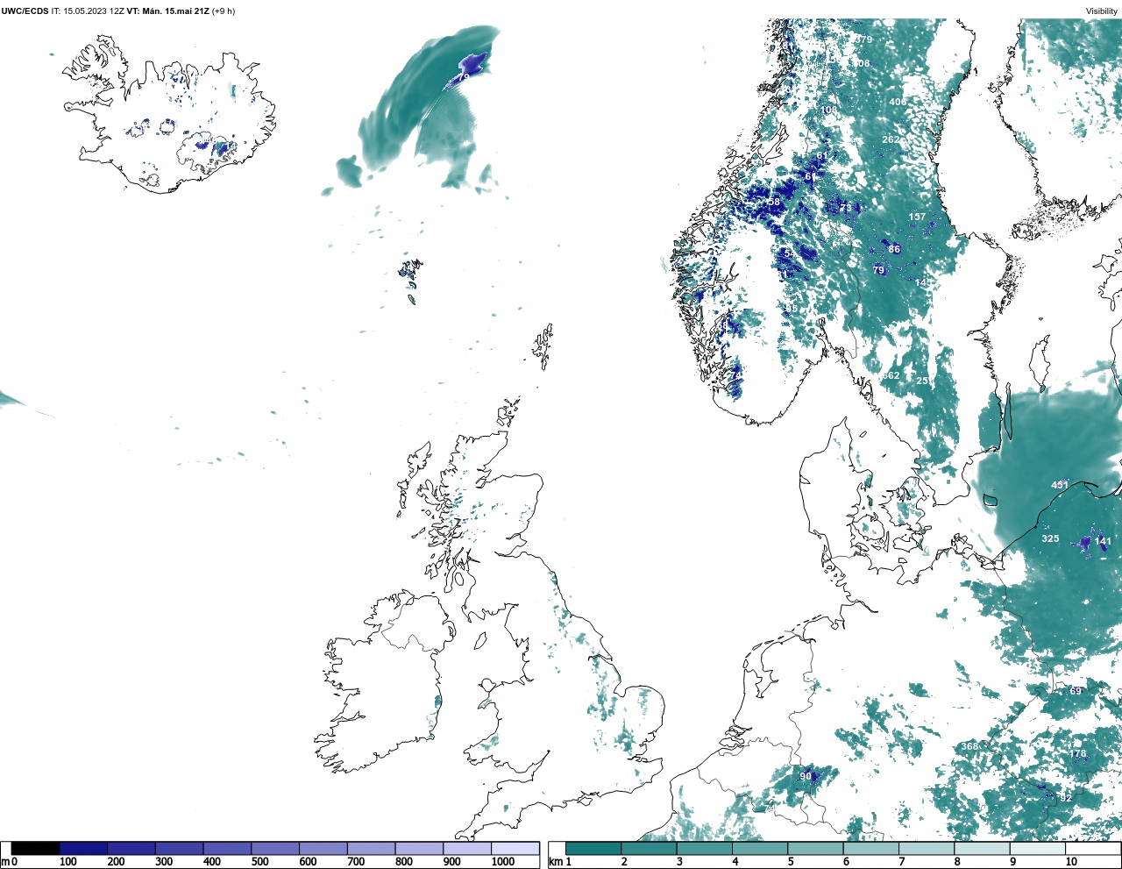
Task: Click the 600–700 m legend swatch
Action: 323,849
